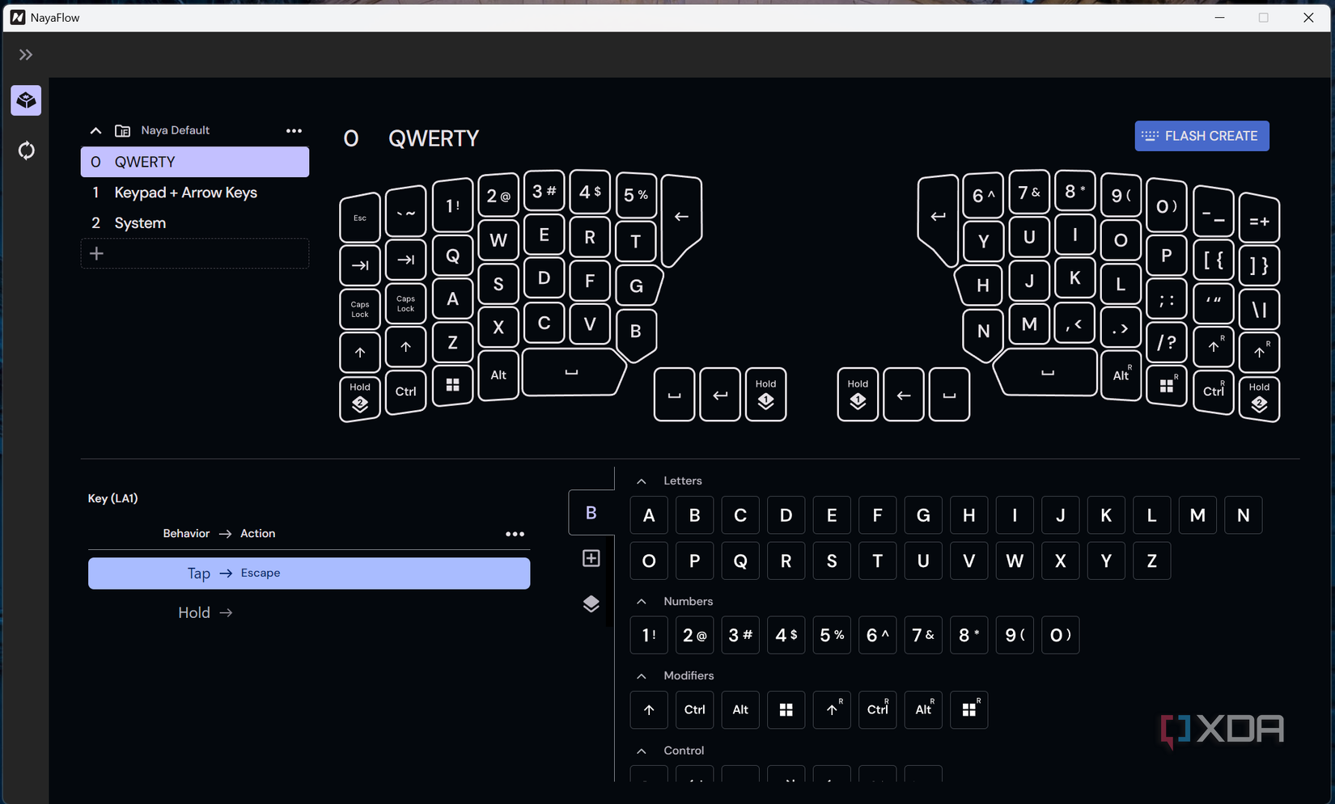Image resolution: width=1335 pixels, height=804 pixels.
Task: Choose letter Q from the Letters palette
Action: 740,561
